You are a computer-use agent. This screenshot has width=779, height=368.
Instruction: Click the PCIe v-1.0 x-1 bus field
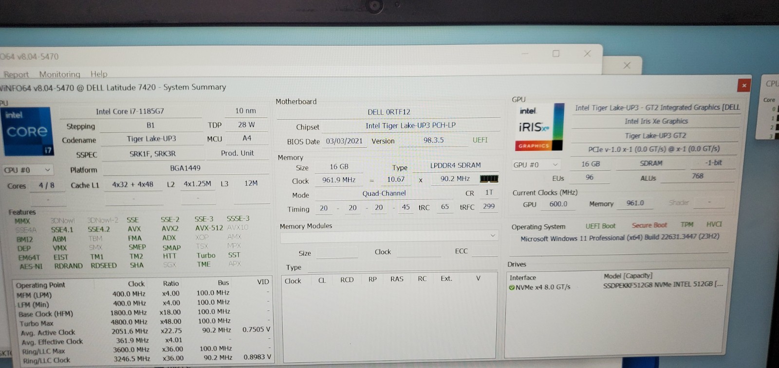pos(653,149)
